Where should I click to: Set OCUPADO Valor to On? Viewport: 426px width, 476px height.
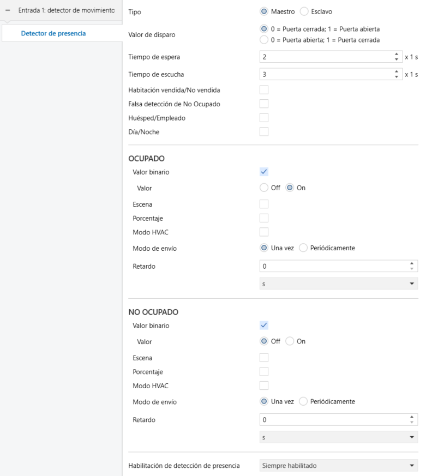coord(290,188)
